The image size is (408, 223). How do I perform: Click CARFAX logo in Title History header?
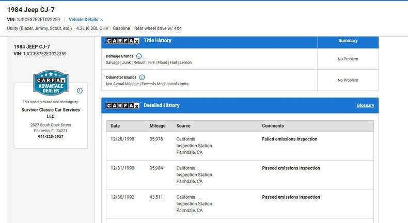[x=123, y=41]
